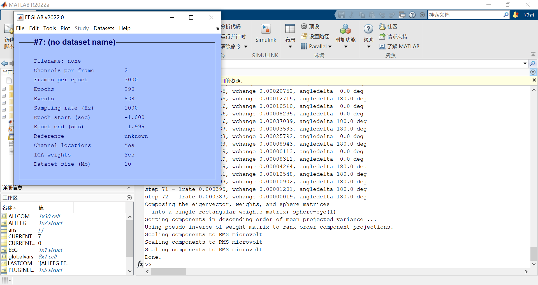Click the blue back arrow in folder toolbar
This screenshot has width=538, height=285.
tap(4, 63)
